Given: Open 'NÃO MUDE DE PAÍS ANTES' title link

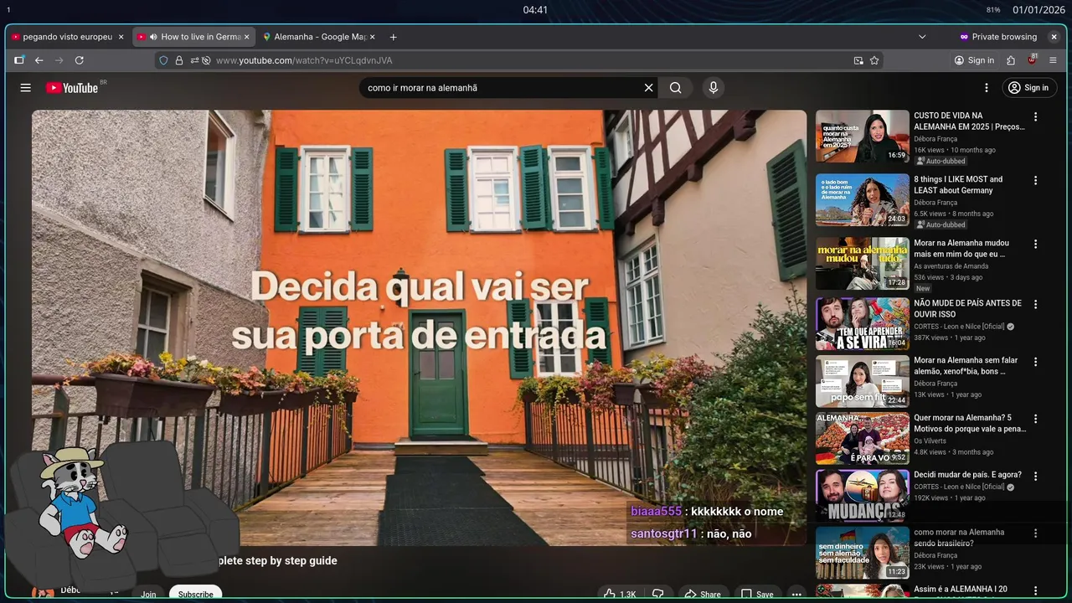Looking at the screenshot, I should 967,308.
